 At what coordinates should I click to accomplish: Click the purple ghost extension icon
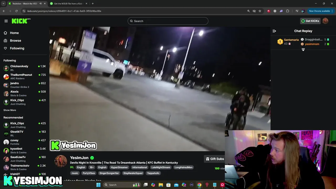click(281, 11)
